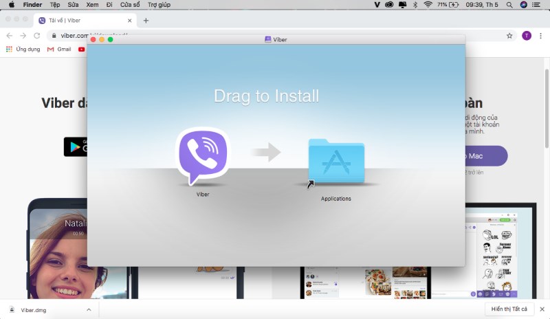Open the Sửa menu
Viewport: 550px width, 319px height.
[73, 5]
